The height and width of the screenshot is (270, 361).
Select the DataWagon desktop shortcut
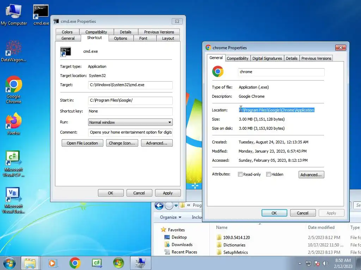(14, 51)
